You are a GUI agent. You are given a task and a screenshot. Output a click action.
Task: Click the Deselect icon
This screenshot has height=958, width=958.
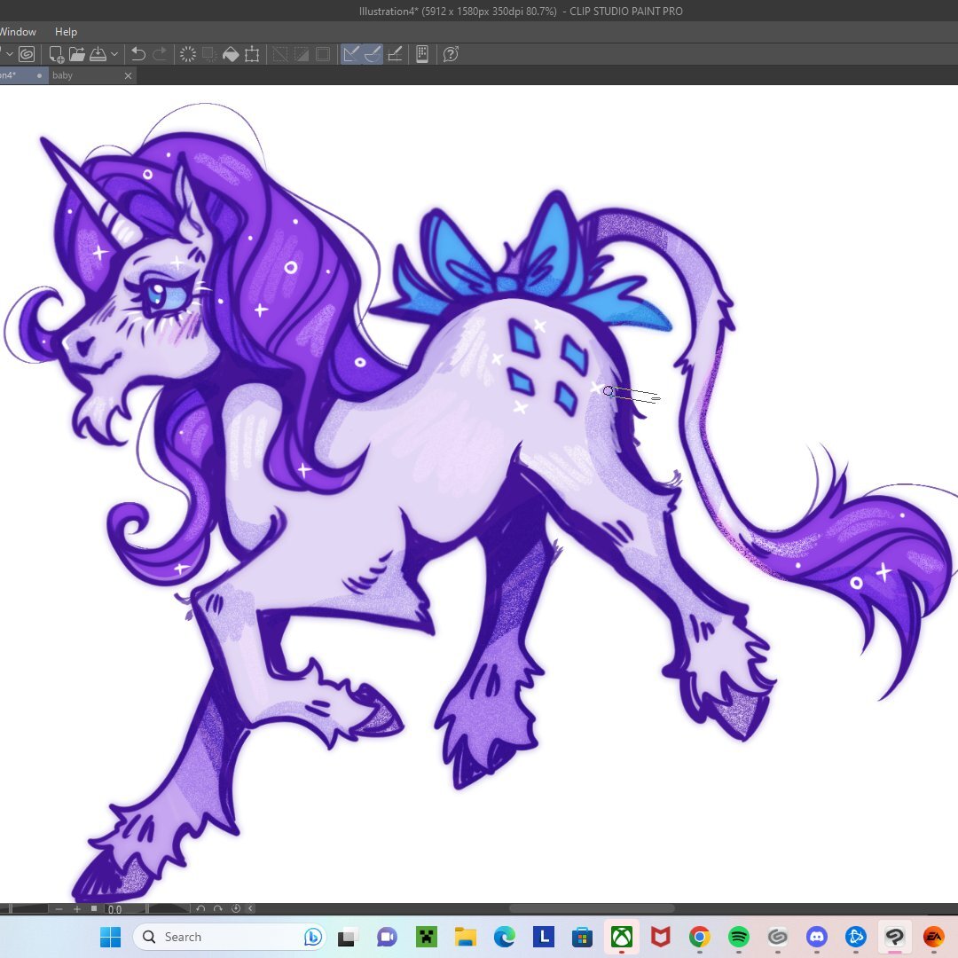coord(279,54)
